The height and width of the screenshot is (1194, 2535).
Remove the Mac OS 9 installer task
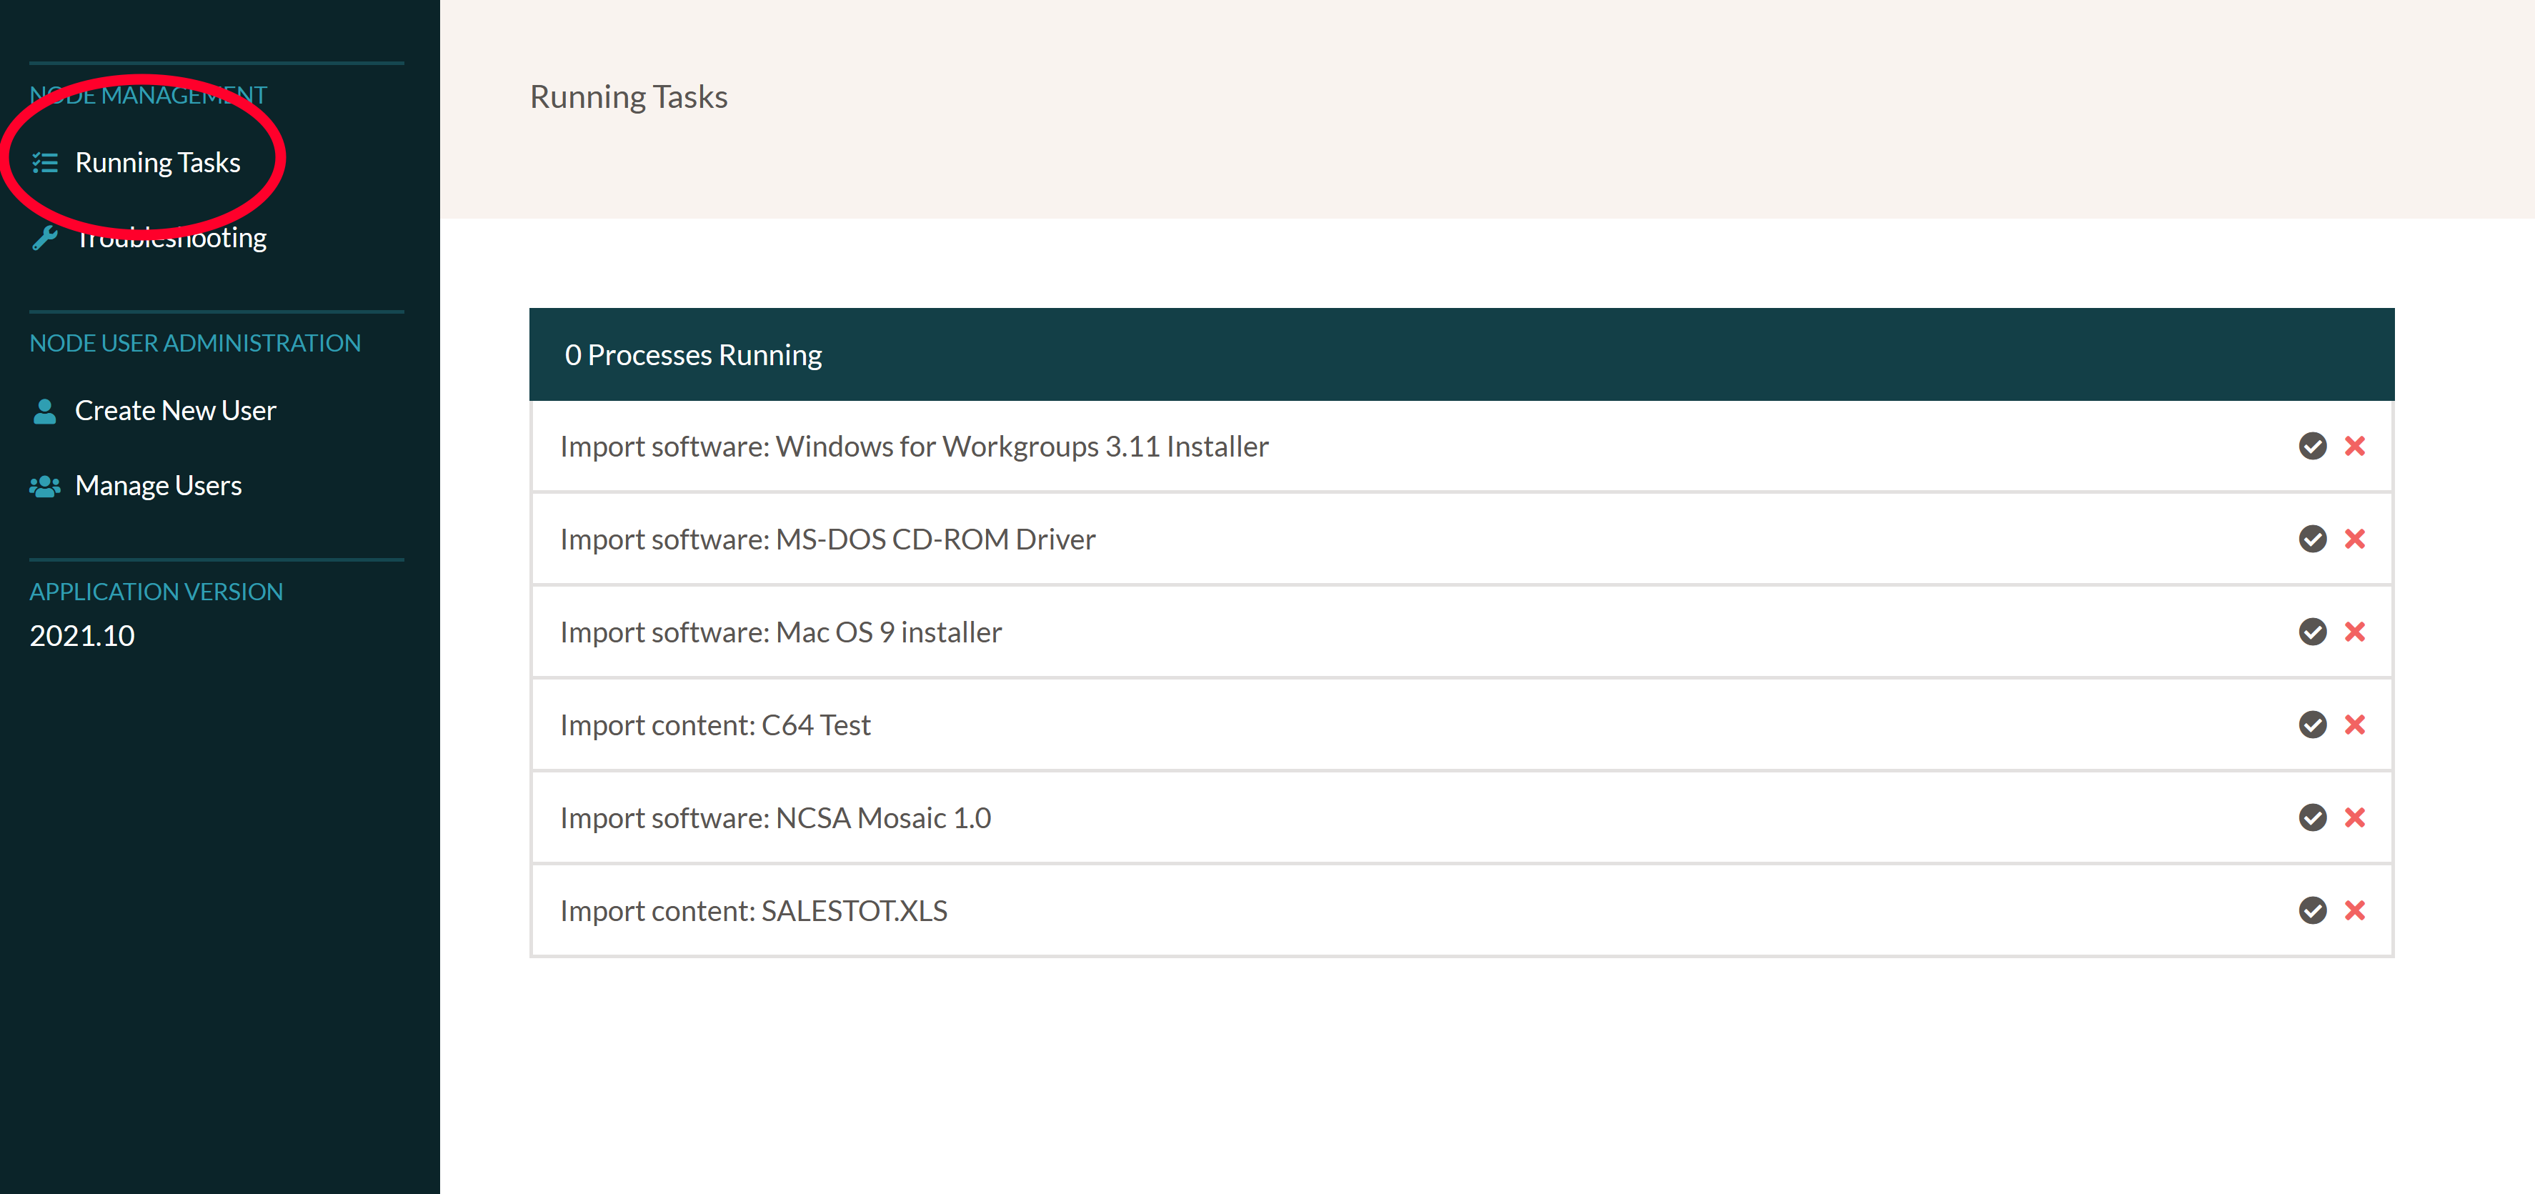click(2354, 632)
